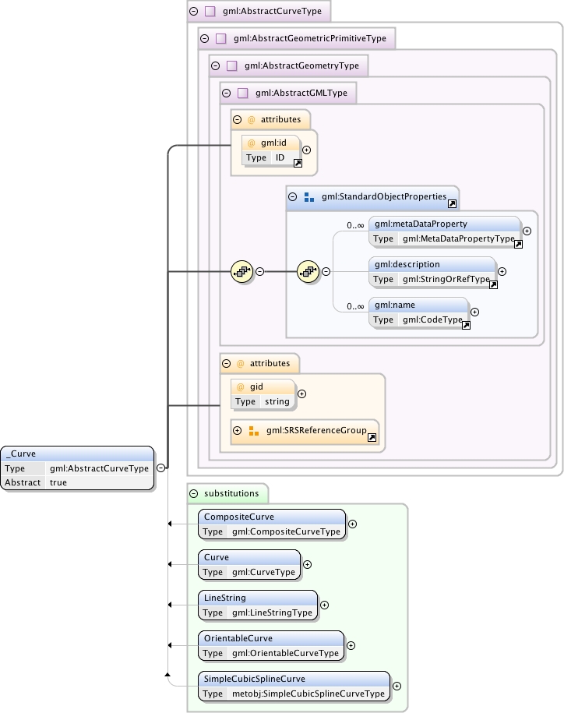This screenshot has width=564, height=713.
Task: Select the inner sequence compositor icon
Action: coord(308,271)
